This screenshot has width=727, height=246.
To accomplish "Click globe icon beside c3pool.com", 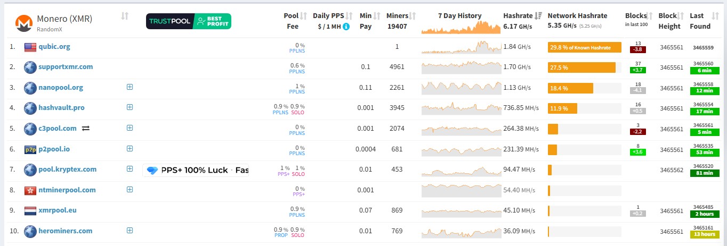I will click(x=30, y=129).
